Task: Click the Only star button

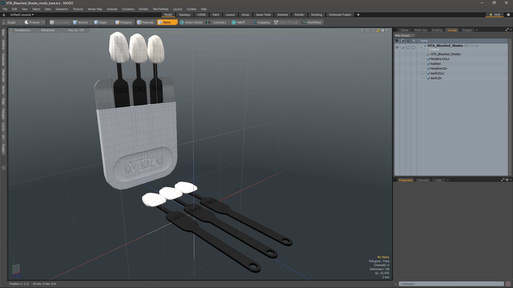Action: point(495,15)
